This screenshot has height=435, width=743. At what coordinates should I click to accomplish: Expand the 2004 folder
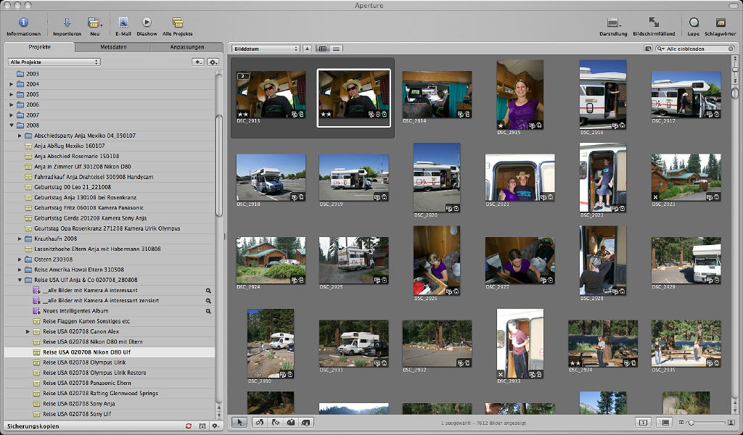[12, 84]
